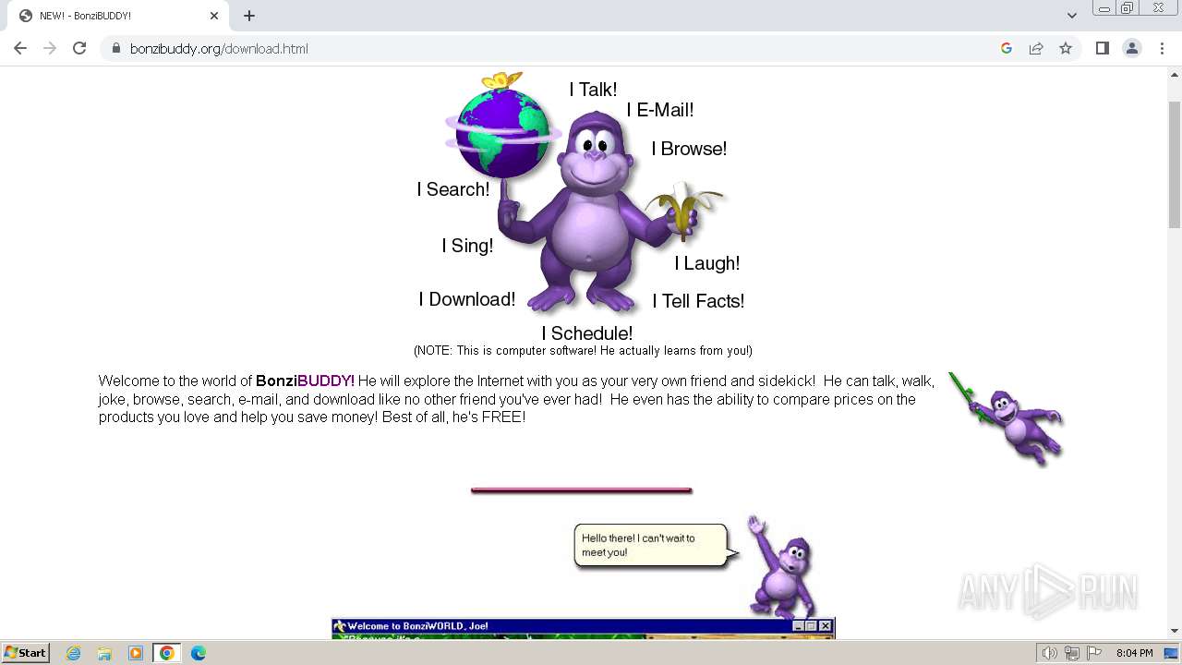Click the 8:04 PM system clock
Screen dimensions: 1182x665
click(1134, 653)
